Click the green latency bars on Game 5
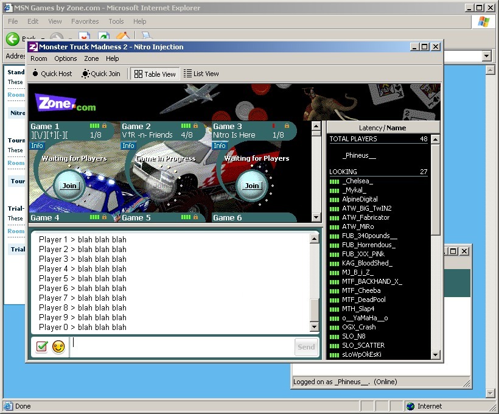Viewport: 499px width, 414px height. (186, 217)
